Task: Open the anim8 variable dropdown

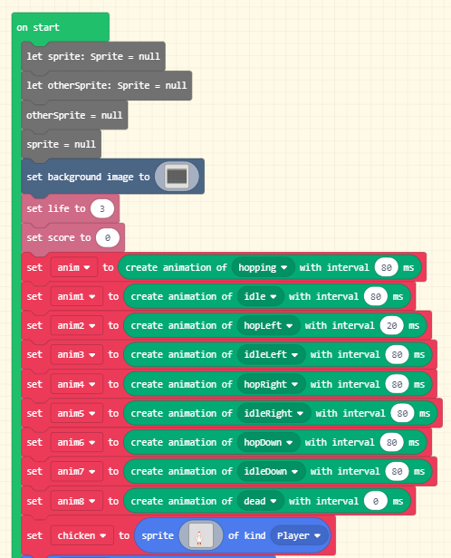Action: [76, 501]
